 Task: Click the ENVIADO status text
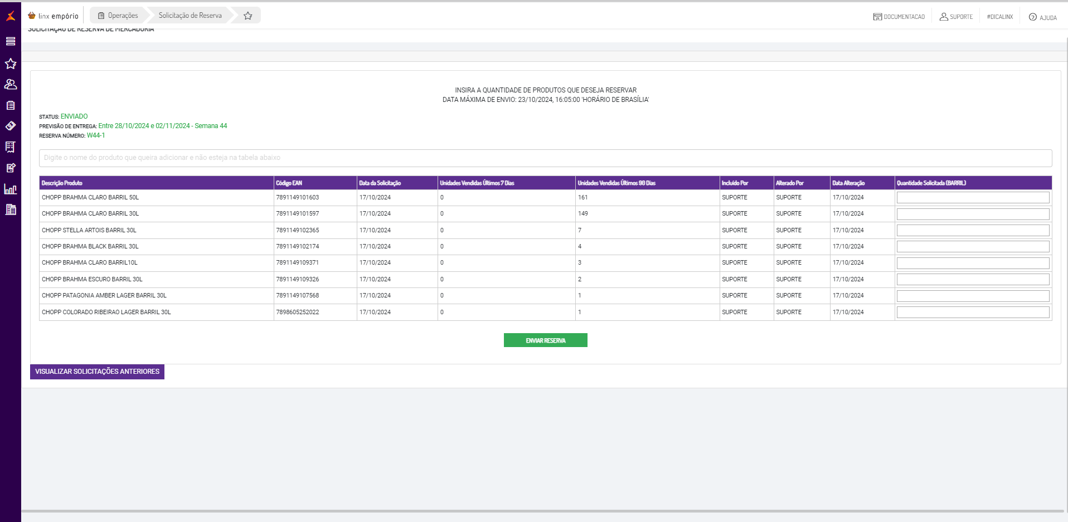click(74, 116)
